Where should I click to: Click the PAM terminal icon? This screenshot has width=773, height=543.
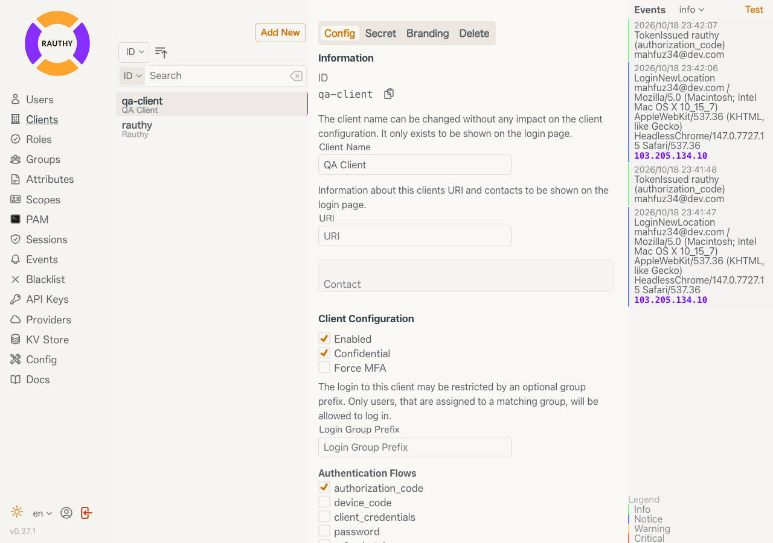16,220
